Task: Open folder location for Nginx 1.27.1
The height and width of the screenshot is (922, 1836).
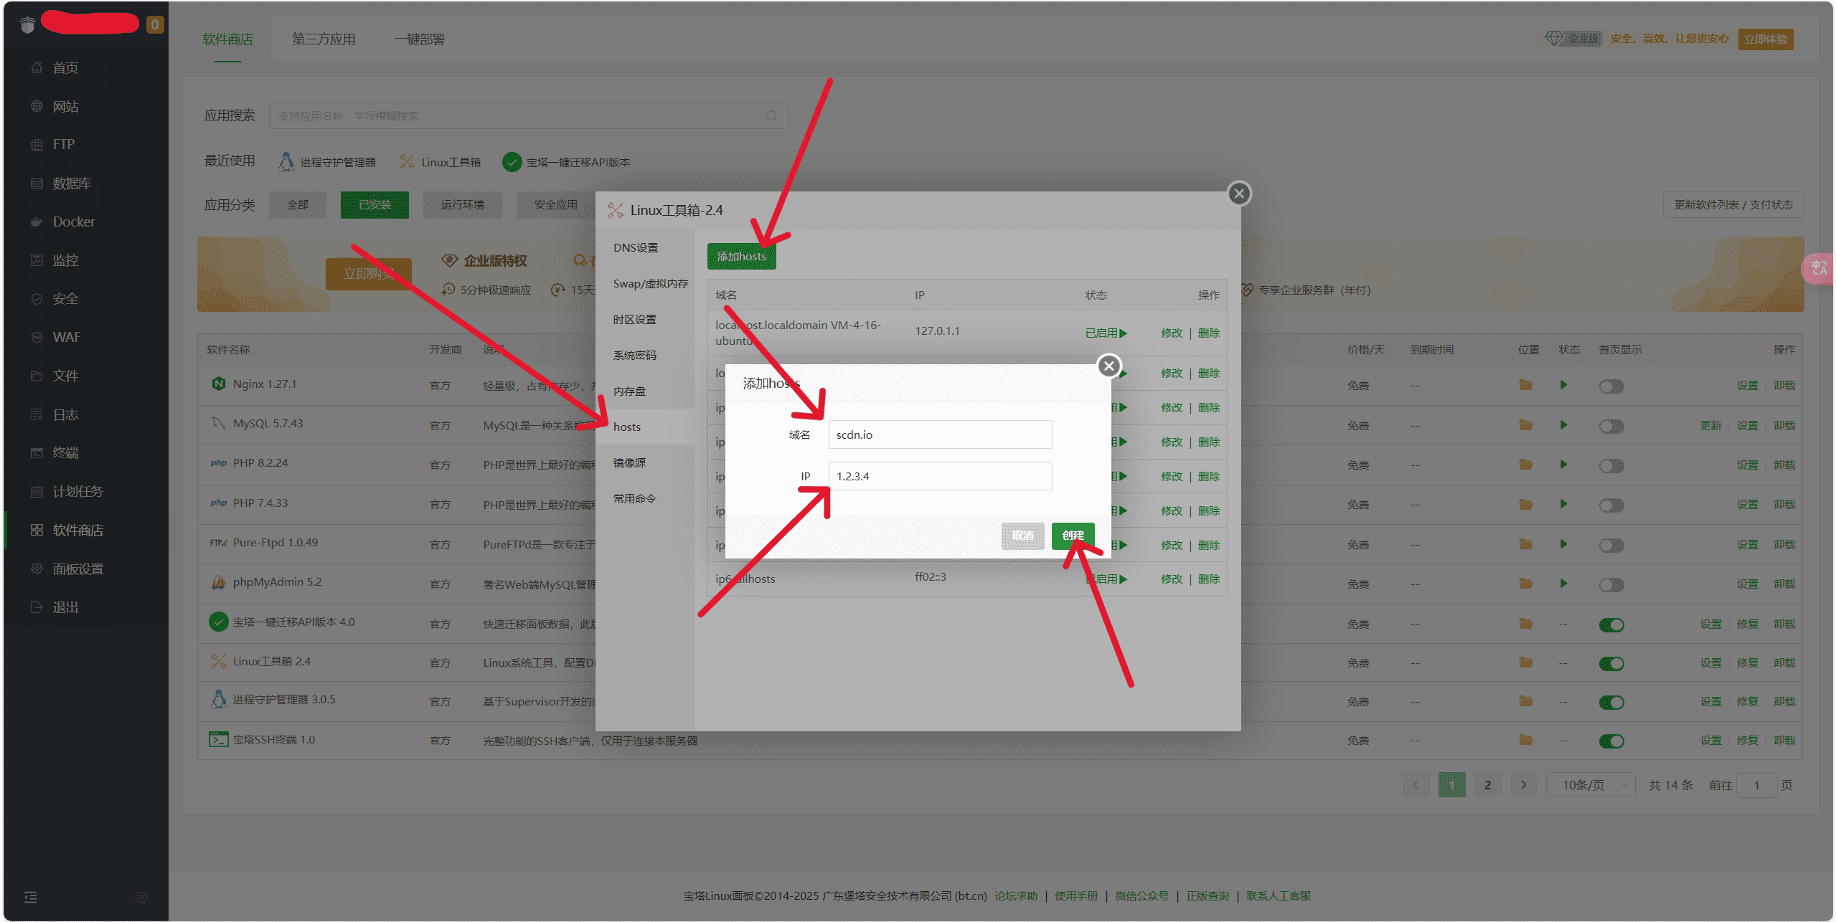Action: pos(1525,385)
